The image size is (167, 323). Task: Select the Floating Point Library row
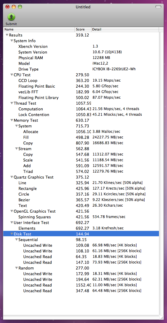81,97
